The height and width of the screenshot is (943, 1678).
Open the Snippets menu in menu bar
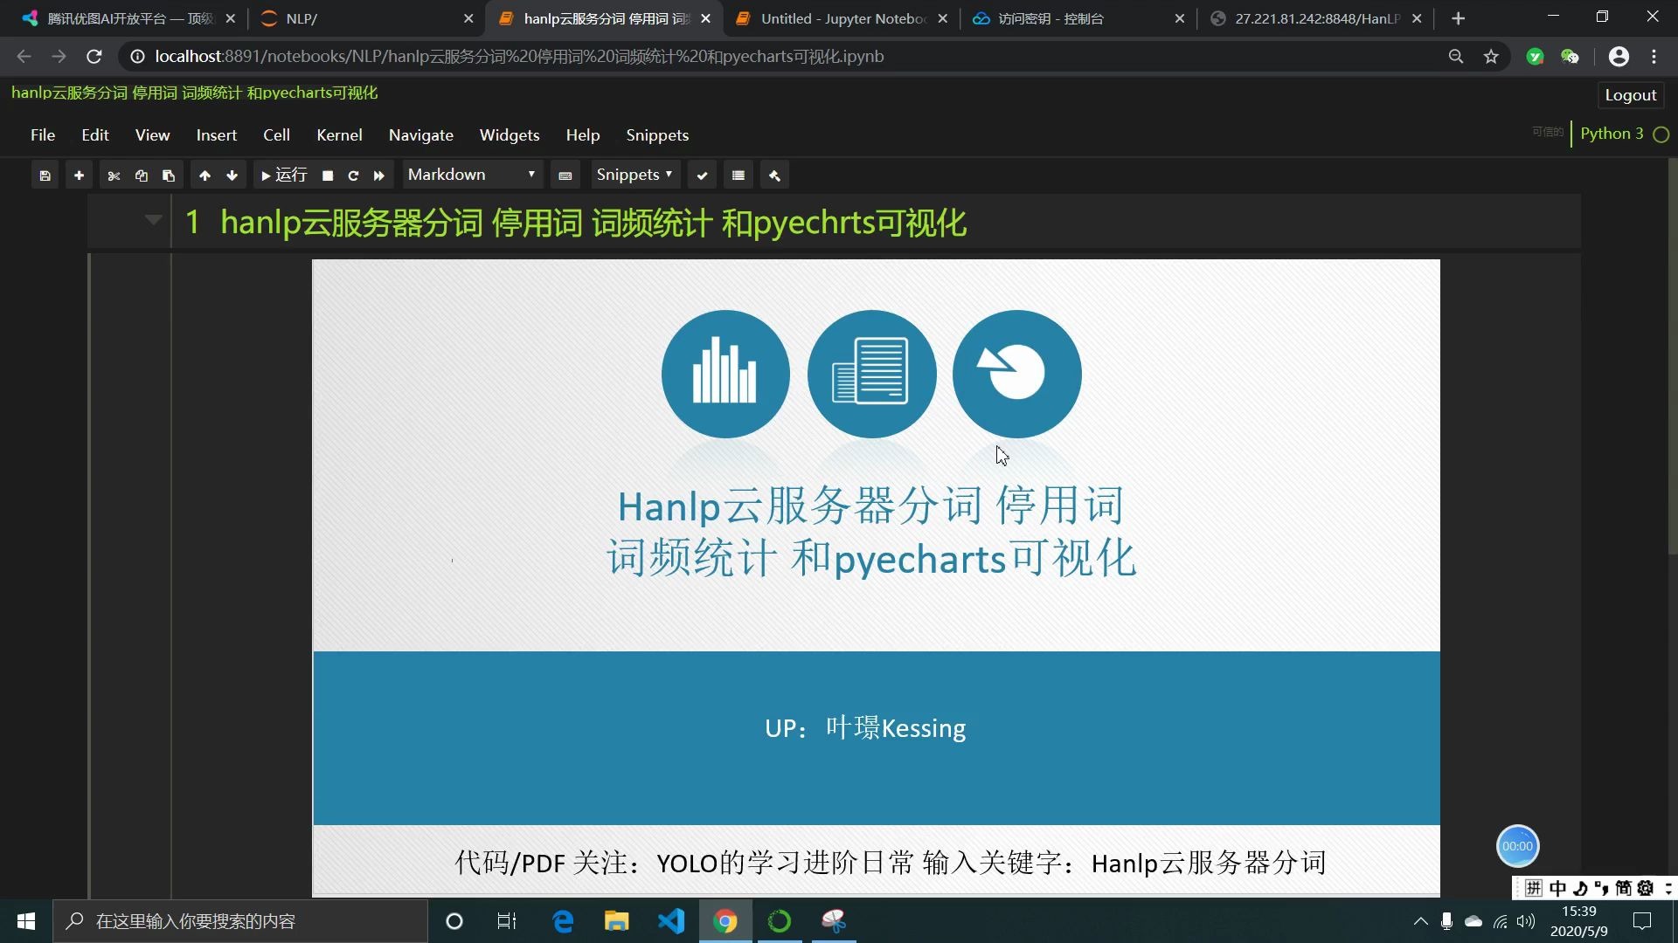(657, 135)
